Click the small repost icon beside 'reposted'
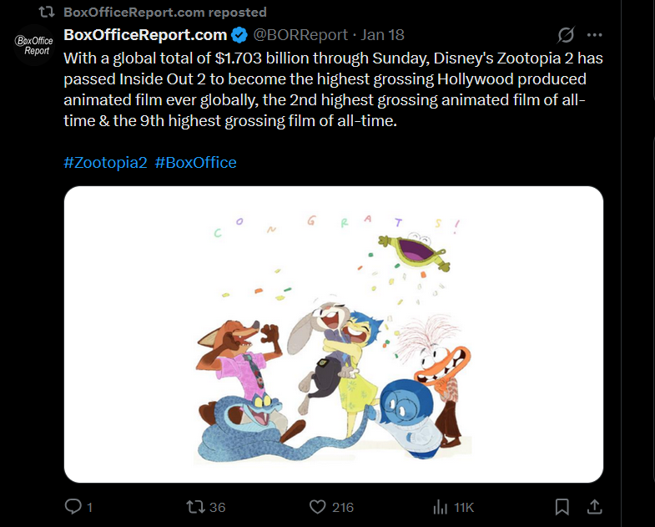The width and height of the screenshot is (655, 527). [x=48, y=13]
